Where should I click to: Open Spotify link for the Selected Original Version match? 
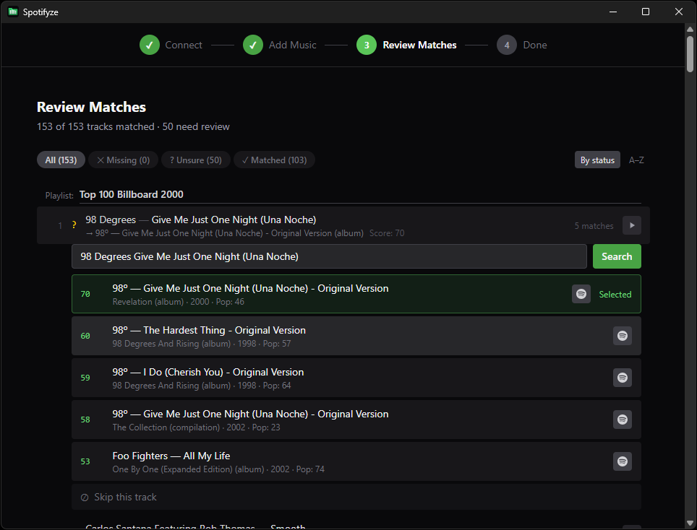coord(581,294)
